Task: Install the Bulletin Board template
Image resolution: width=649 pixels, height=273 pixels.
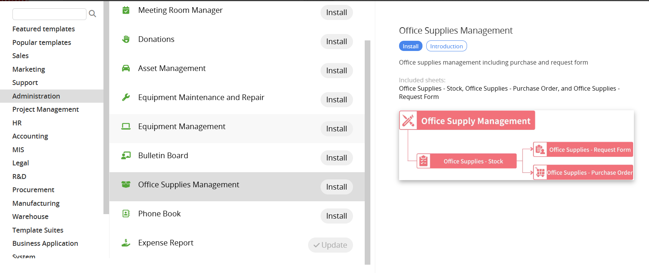Action: 336,158
